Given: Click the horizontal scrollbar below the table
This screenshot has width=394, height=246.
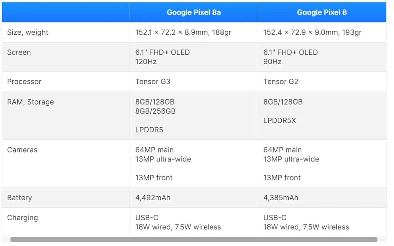Looking at the screenshot, I should point(194,239).
